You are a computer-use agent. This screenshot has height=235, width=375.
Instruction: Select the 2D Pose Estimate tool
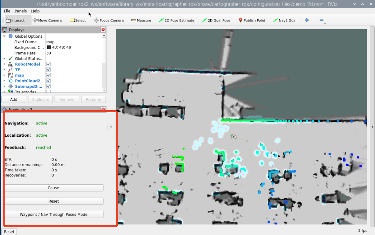[177, 20]
